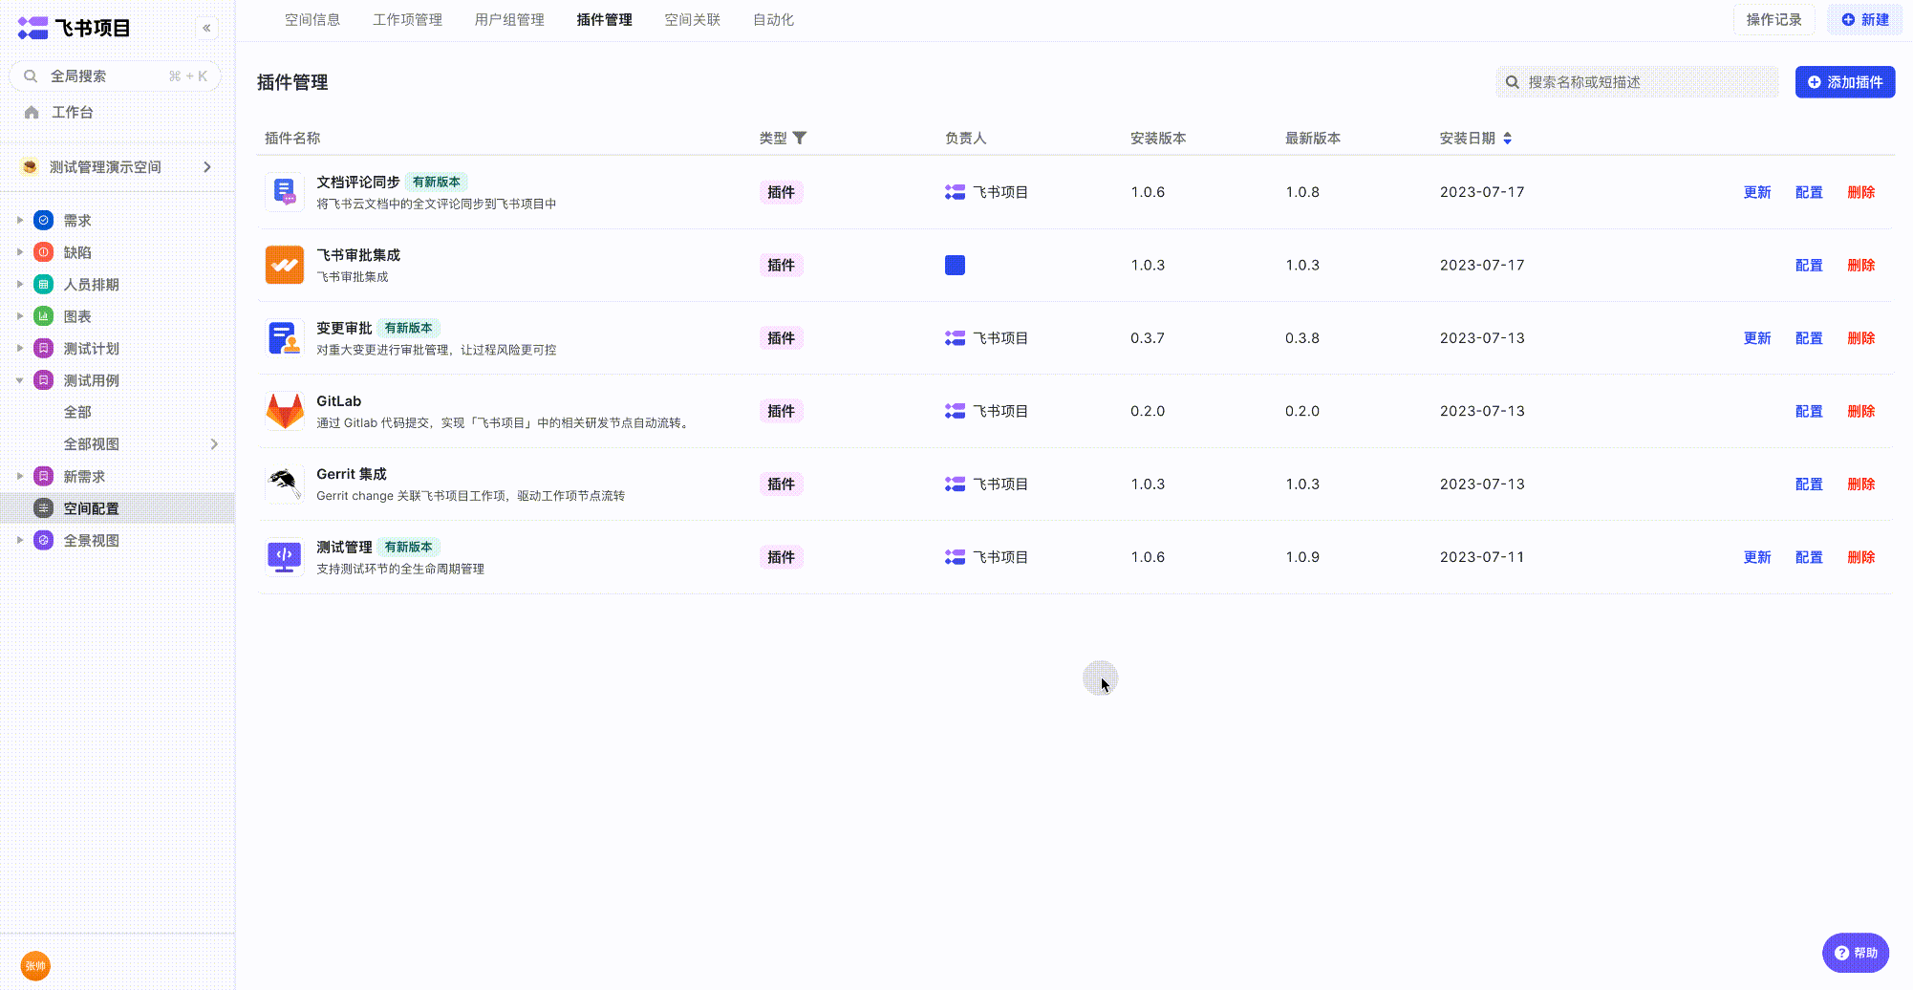The width and height of the screenshot is (1913, 990).
Task: Update the 文档评论同步 plugin
Action: tap(1757, 193)
